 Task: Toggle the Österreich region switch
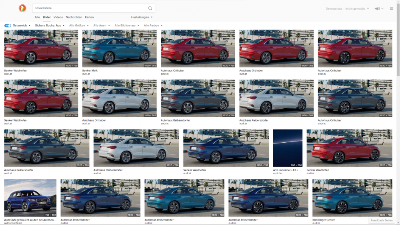8,26
